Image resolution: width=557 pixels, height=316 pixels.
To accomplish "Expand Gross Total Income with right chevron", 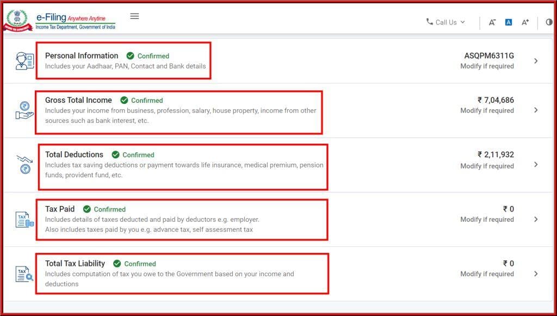I will [536, 110].
